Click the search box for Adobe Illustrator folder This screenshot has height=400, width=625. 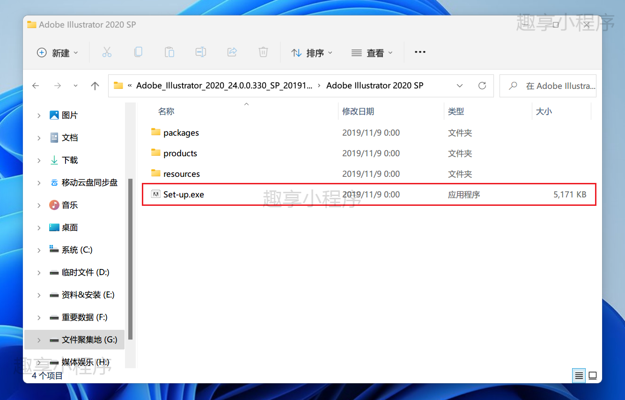click(x=548, y=86)
